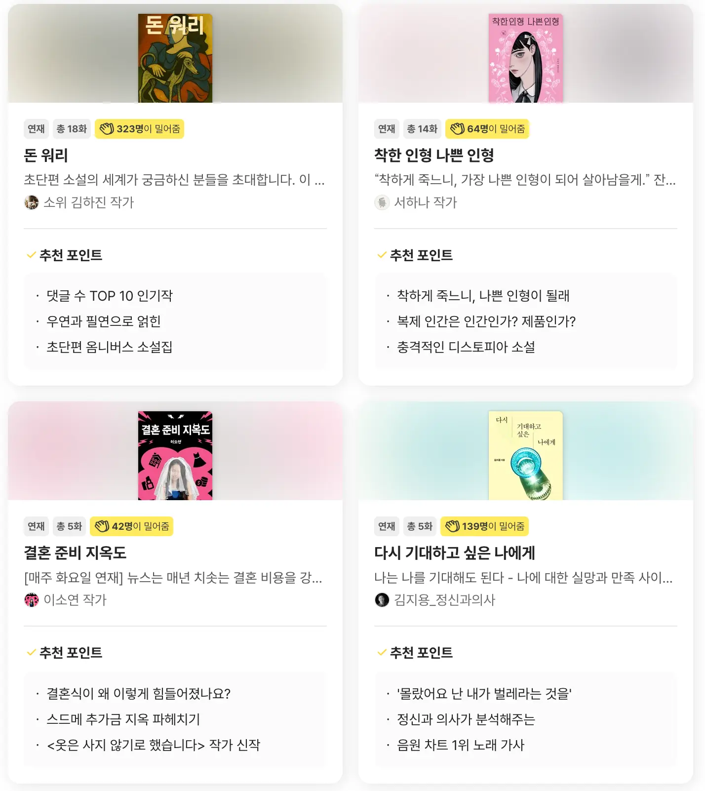Open the 결혼 준비 지옥도 book cover
705x791 pixels.
point(175,456)
